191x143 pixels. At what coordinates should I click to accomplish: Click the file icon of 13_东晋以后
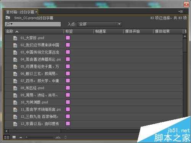(15, 124)
